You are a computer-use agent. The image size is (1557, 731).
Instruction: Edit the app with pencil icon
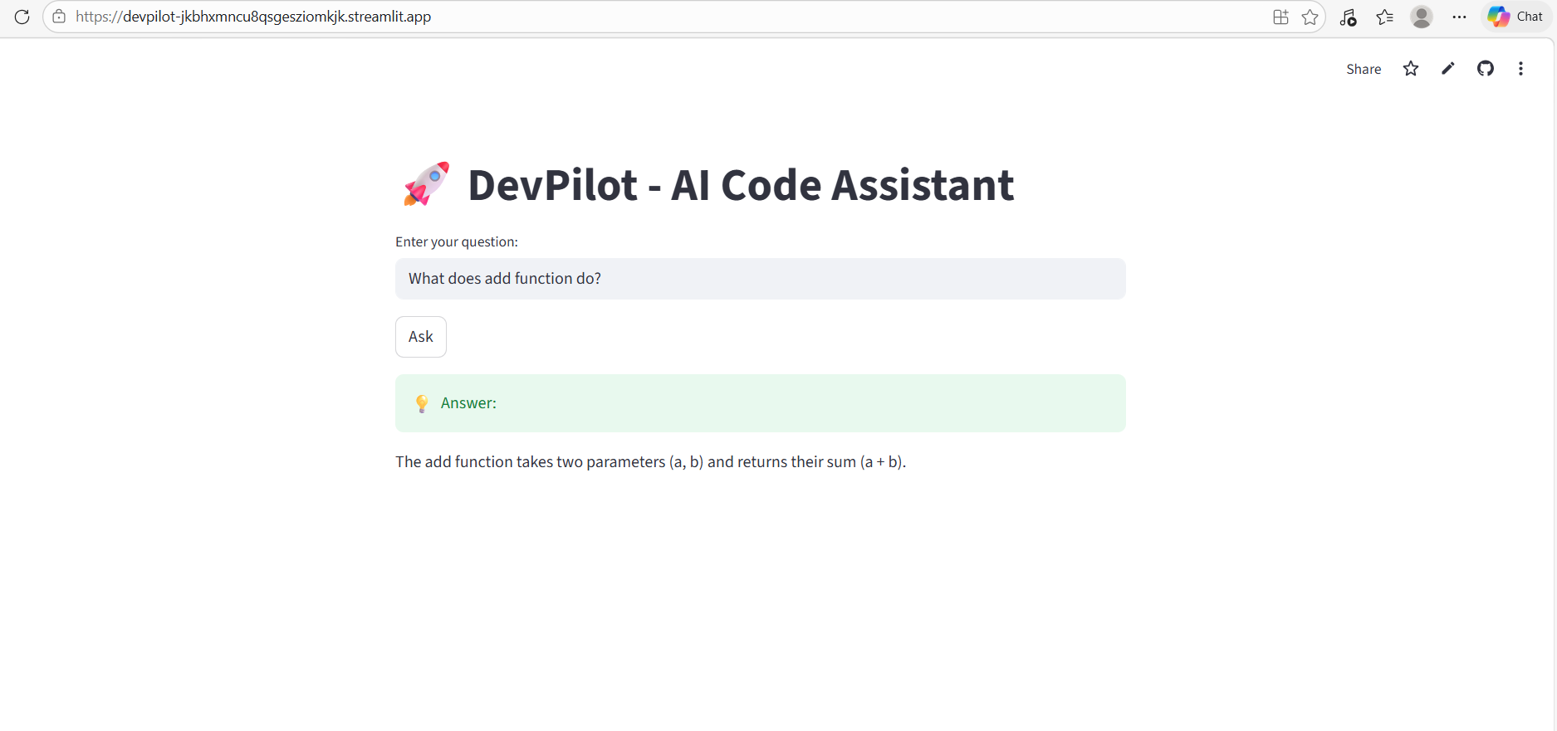[x=1448, y=69]
